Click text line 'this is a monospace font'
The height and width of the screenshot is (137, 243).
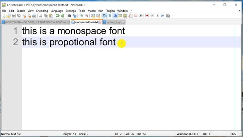73,31
